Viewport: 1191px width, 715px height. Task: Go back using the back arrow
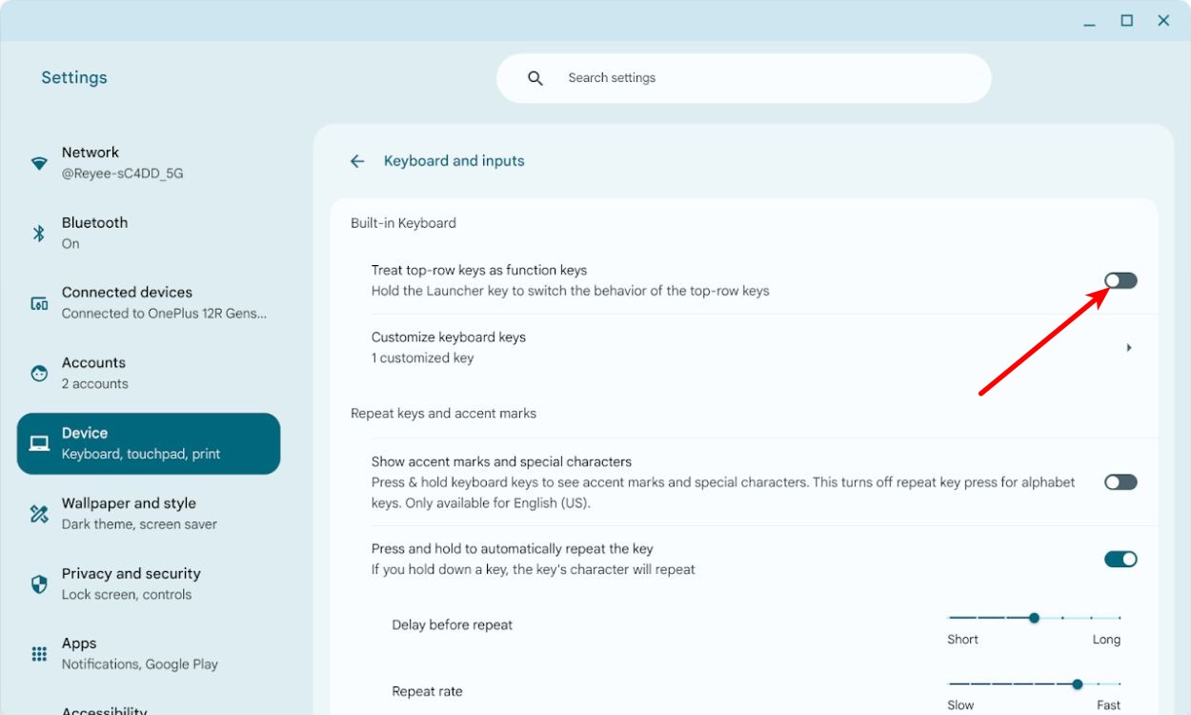click(357, 161)
